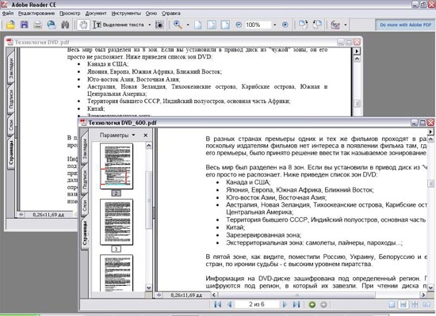The image size is (436, 316).
Task: Rotate view clockwise icon
Action: [x=303, y=25]
